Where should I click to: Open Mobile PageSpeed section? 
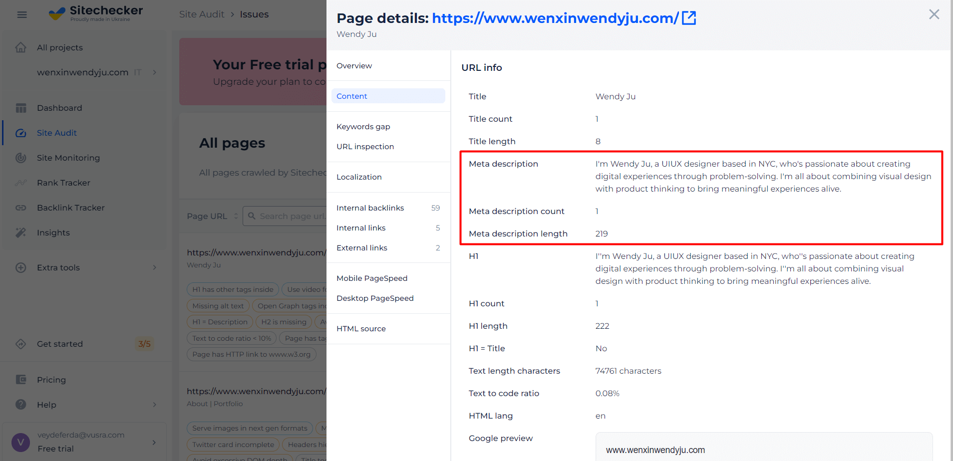(372, 278)
